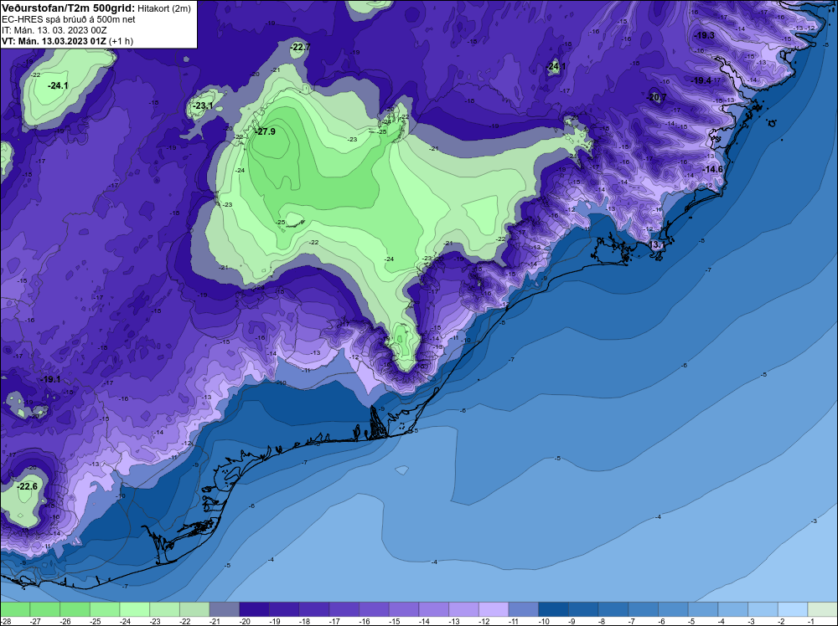Click the -27.9 minimum temperature label

coord(266,131)
